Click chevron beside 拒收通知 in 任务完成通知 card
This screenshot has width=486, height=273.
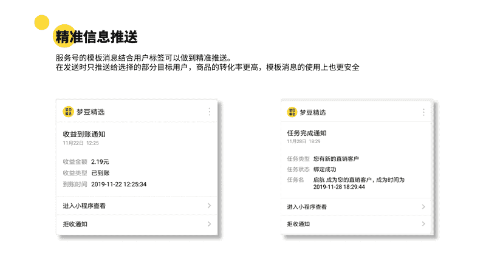[423, 224]
